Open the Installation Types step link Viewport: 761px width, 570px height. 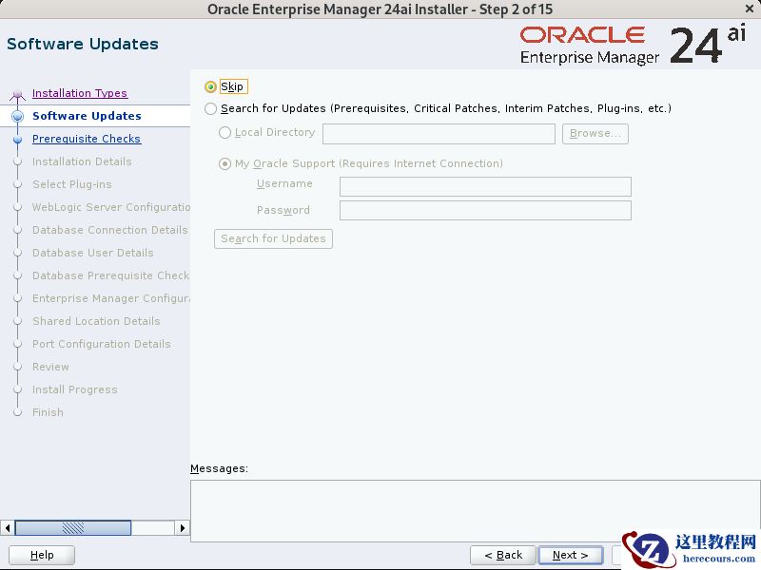click(80, 93)
